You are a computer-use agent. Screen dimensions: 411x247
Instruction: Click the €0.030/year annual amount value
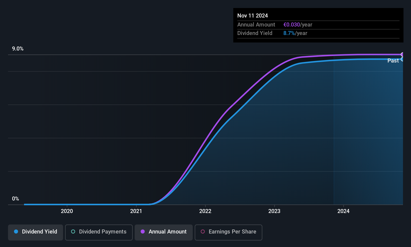click(298, 25)
